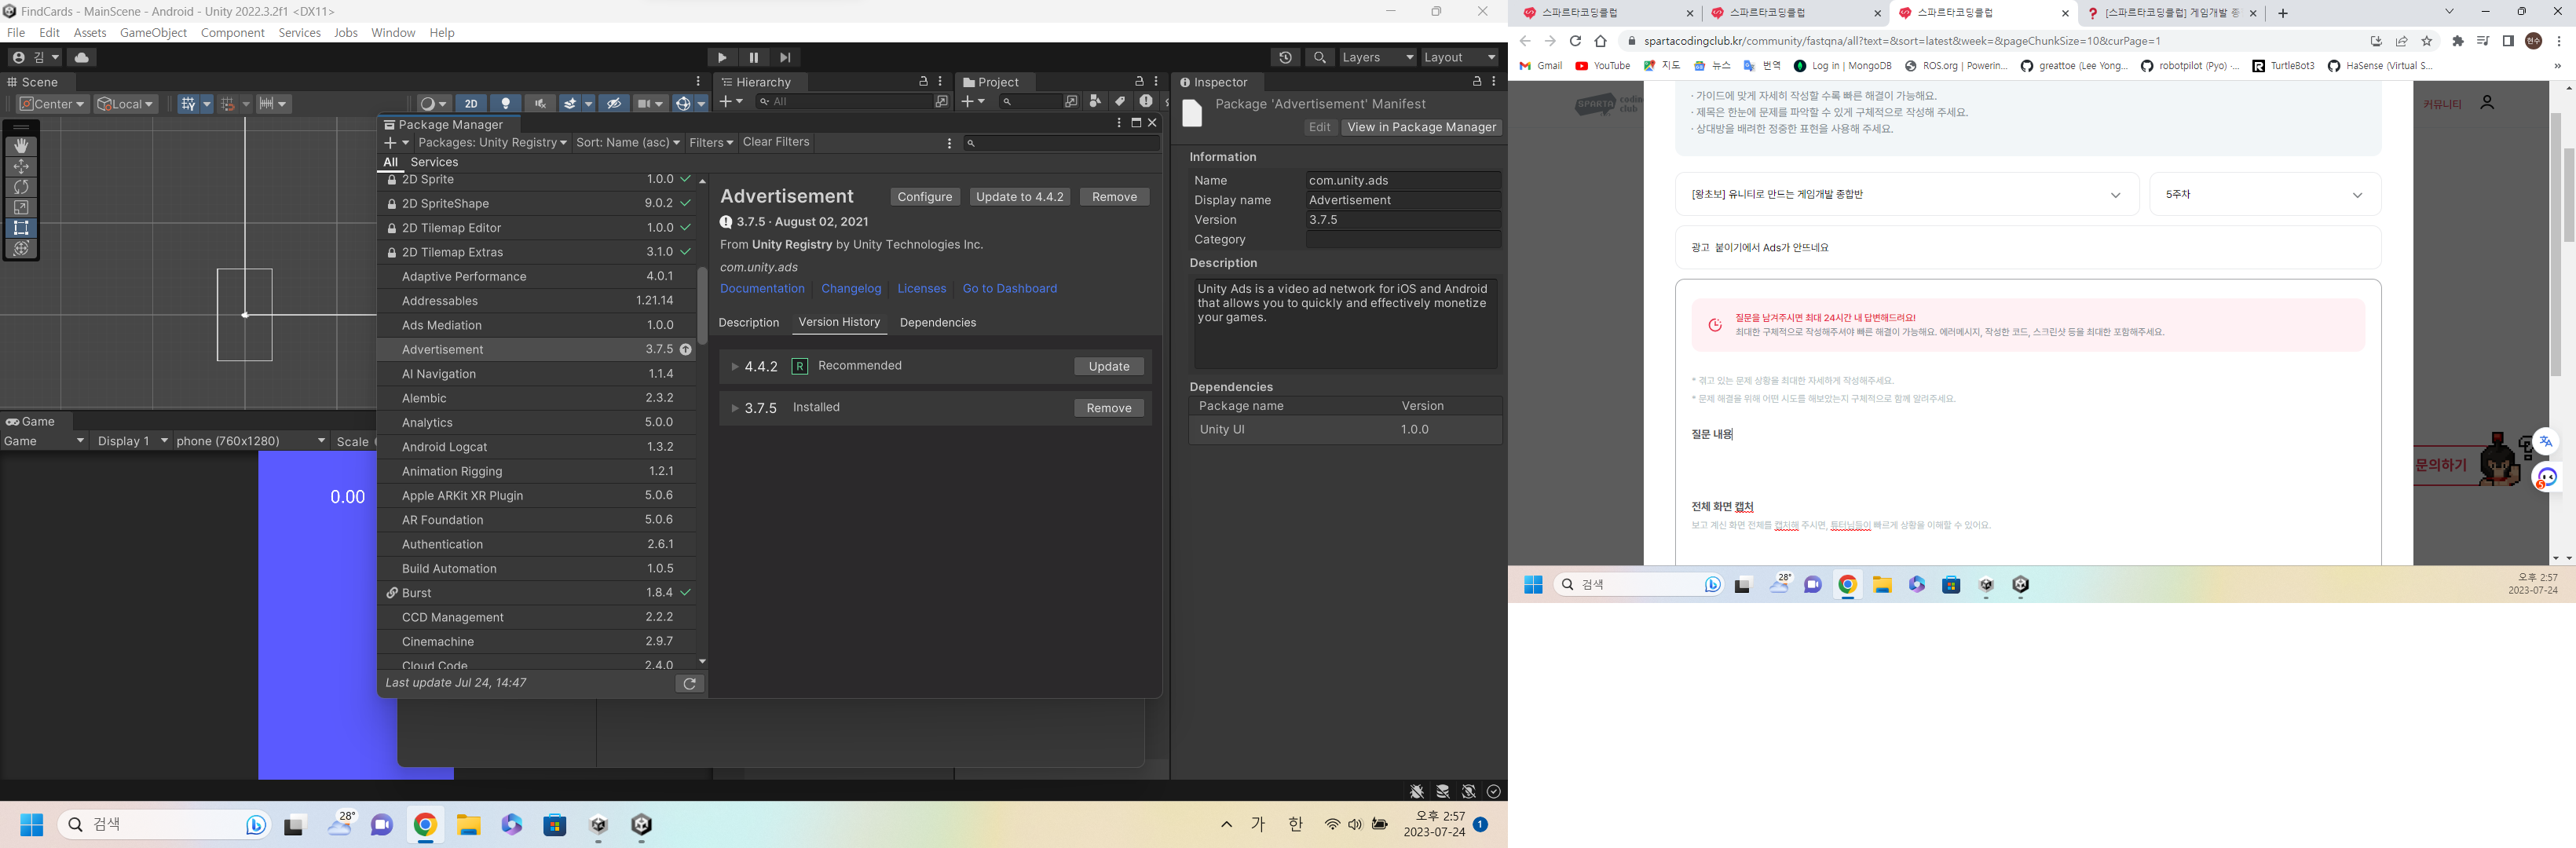Refresh the Package Manager list
The height and width of the screenshot is (848, 2576).
pos(690,684)
